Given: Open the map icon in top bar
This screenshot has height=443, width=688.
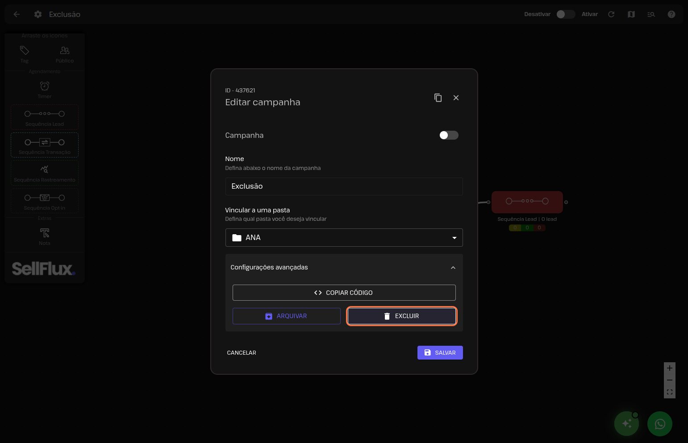Looking at the screenshot, I should 631,14.
